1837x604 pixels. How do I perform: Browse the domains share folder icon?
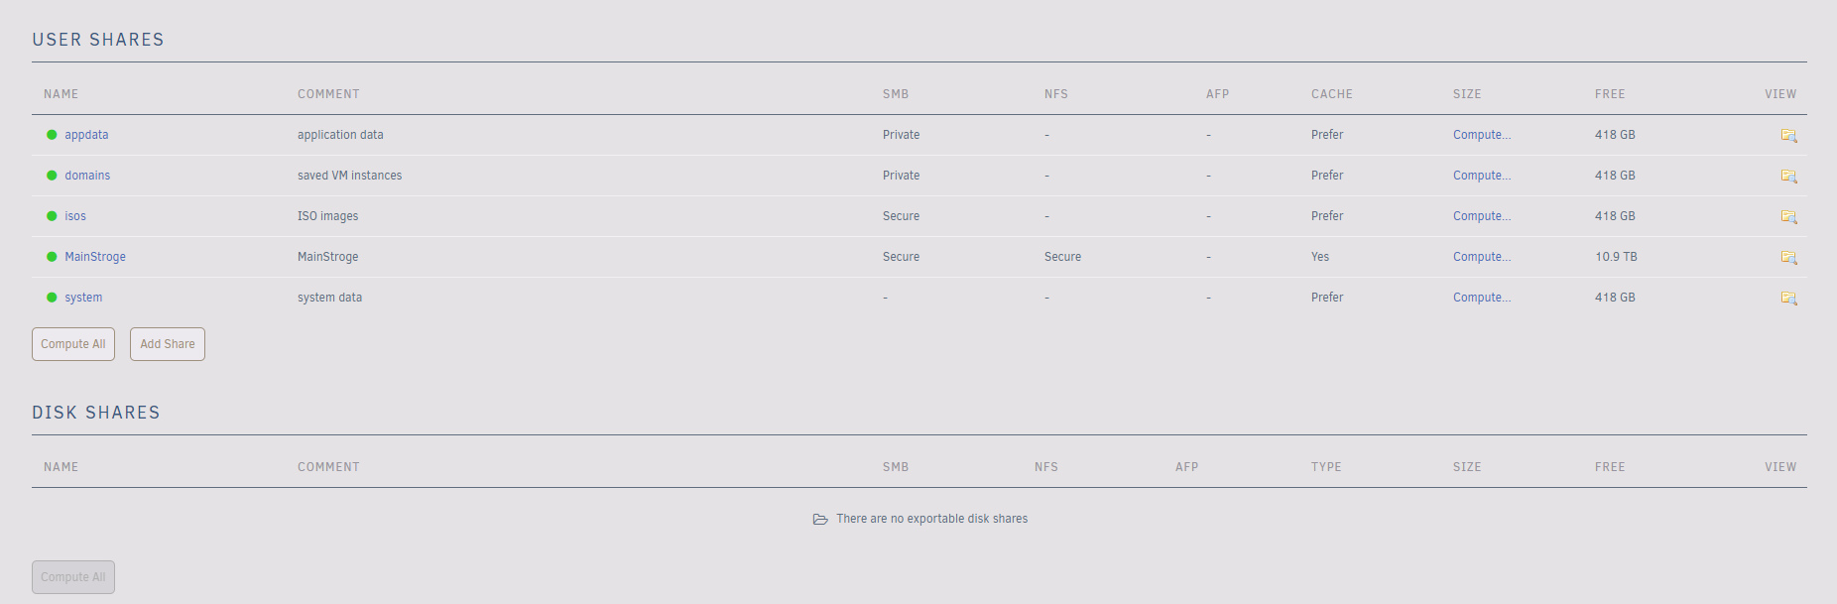pos(1788,177)
